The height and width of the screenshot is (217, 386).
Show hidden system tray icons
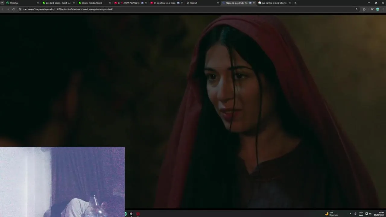350,214
